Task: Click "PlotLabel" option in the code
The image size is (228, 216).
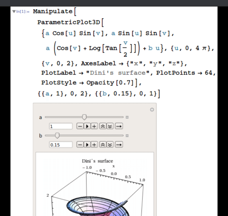Action: pyautogui.click(x=59, y=73)
